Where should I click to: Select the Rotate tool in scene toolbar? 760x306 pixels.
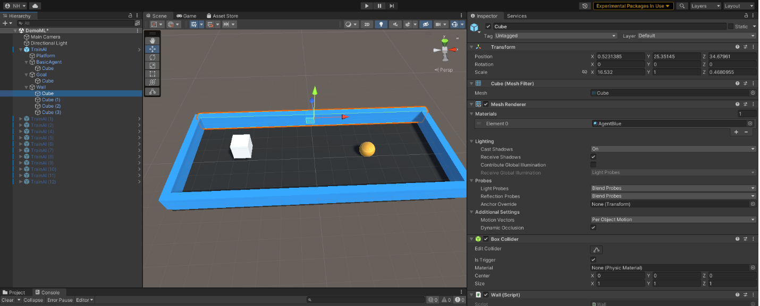click(153, 57)
